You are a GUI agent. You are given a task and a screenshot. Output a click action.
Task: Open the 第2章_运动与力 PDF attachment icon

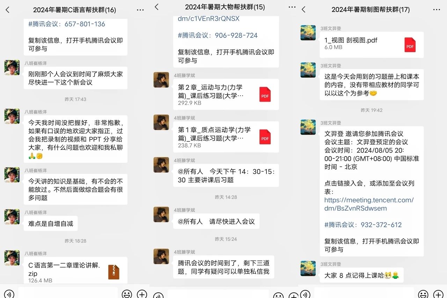coord(265,94)
